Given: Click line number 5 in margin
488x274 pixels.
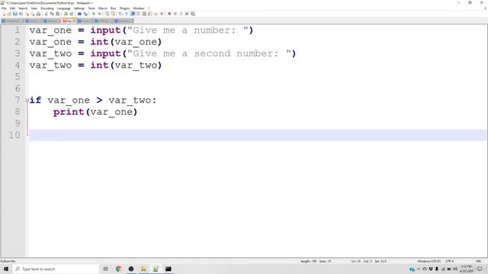Looking at the screenshot, I should click(18, 77).
